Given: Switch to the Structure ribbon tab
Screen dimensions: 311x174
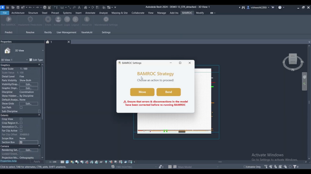Looking at the screenshot, I should coord(33,13).
